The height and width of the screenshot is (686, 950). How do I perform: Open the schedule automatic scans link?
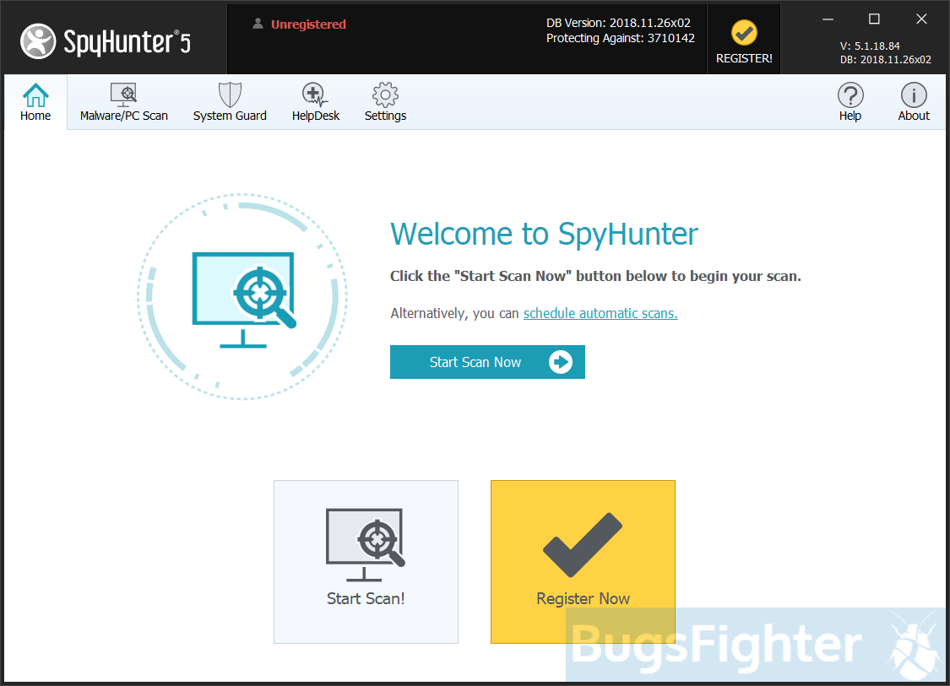pos(600,313)
